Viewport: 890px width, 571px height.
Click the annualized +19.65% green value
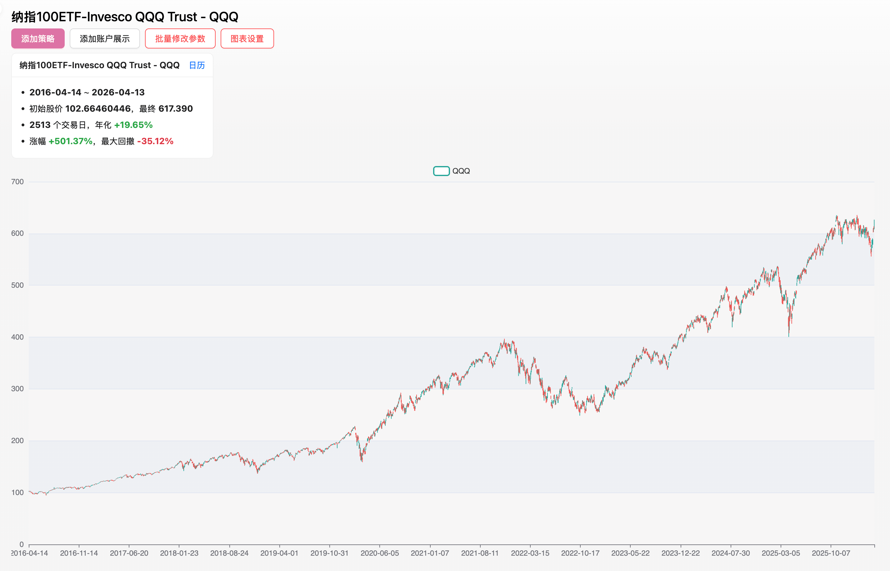133,125
